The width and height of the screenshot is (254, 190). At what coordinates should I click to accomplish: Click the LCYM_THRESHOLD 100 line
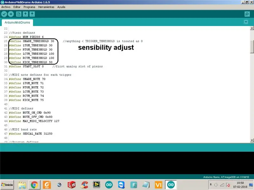(31, 54)
